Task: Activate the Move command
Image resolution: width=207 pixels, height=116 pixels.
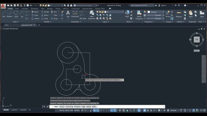Action: click(35, 12)
